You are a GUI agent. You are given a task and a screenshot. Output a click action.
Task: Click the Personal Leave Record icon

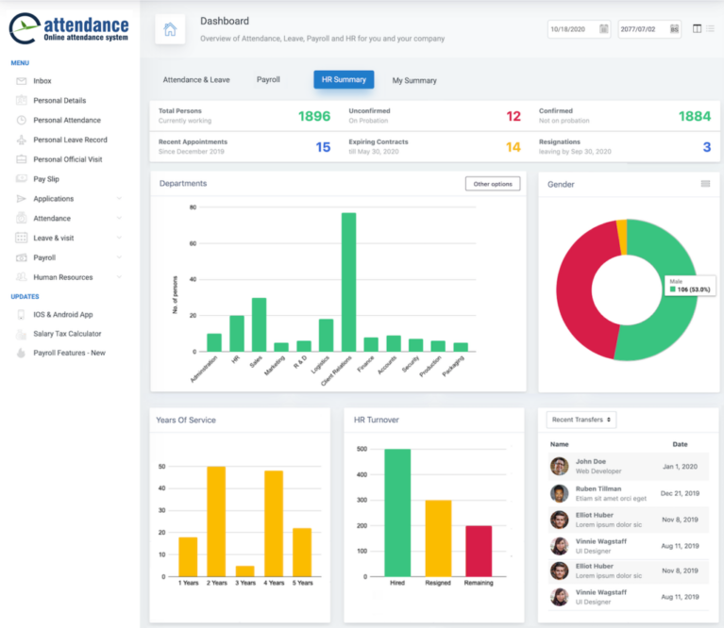click(x=22, y=140)
